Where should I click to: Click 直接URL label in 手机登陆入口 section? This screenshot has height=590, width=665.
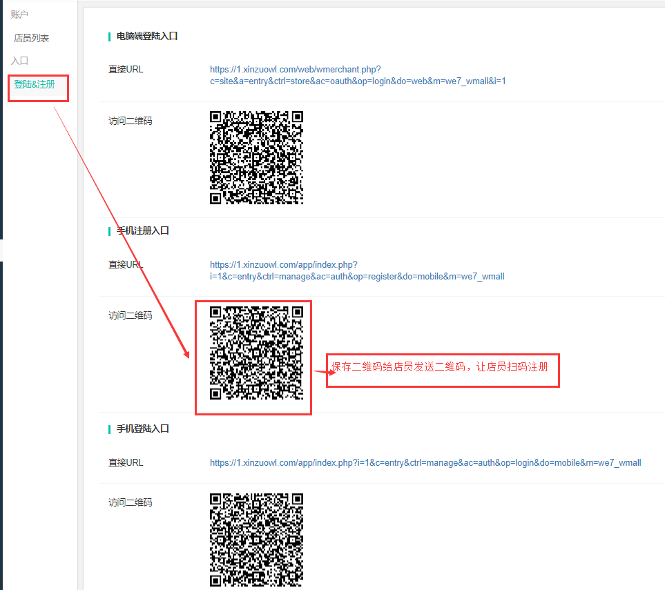click(x=126, y=463)
